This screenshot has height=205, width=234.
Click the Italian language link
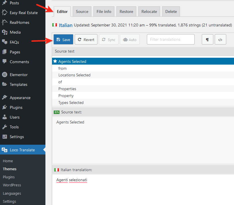click(66, 25)
